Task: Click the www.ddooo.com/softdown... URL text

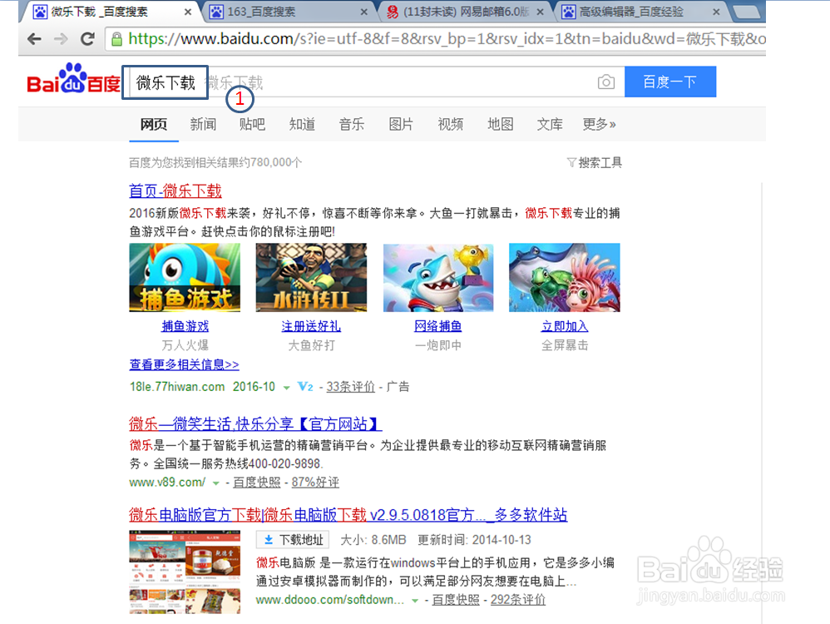Action: [330, 600]
